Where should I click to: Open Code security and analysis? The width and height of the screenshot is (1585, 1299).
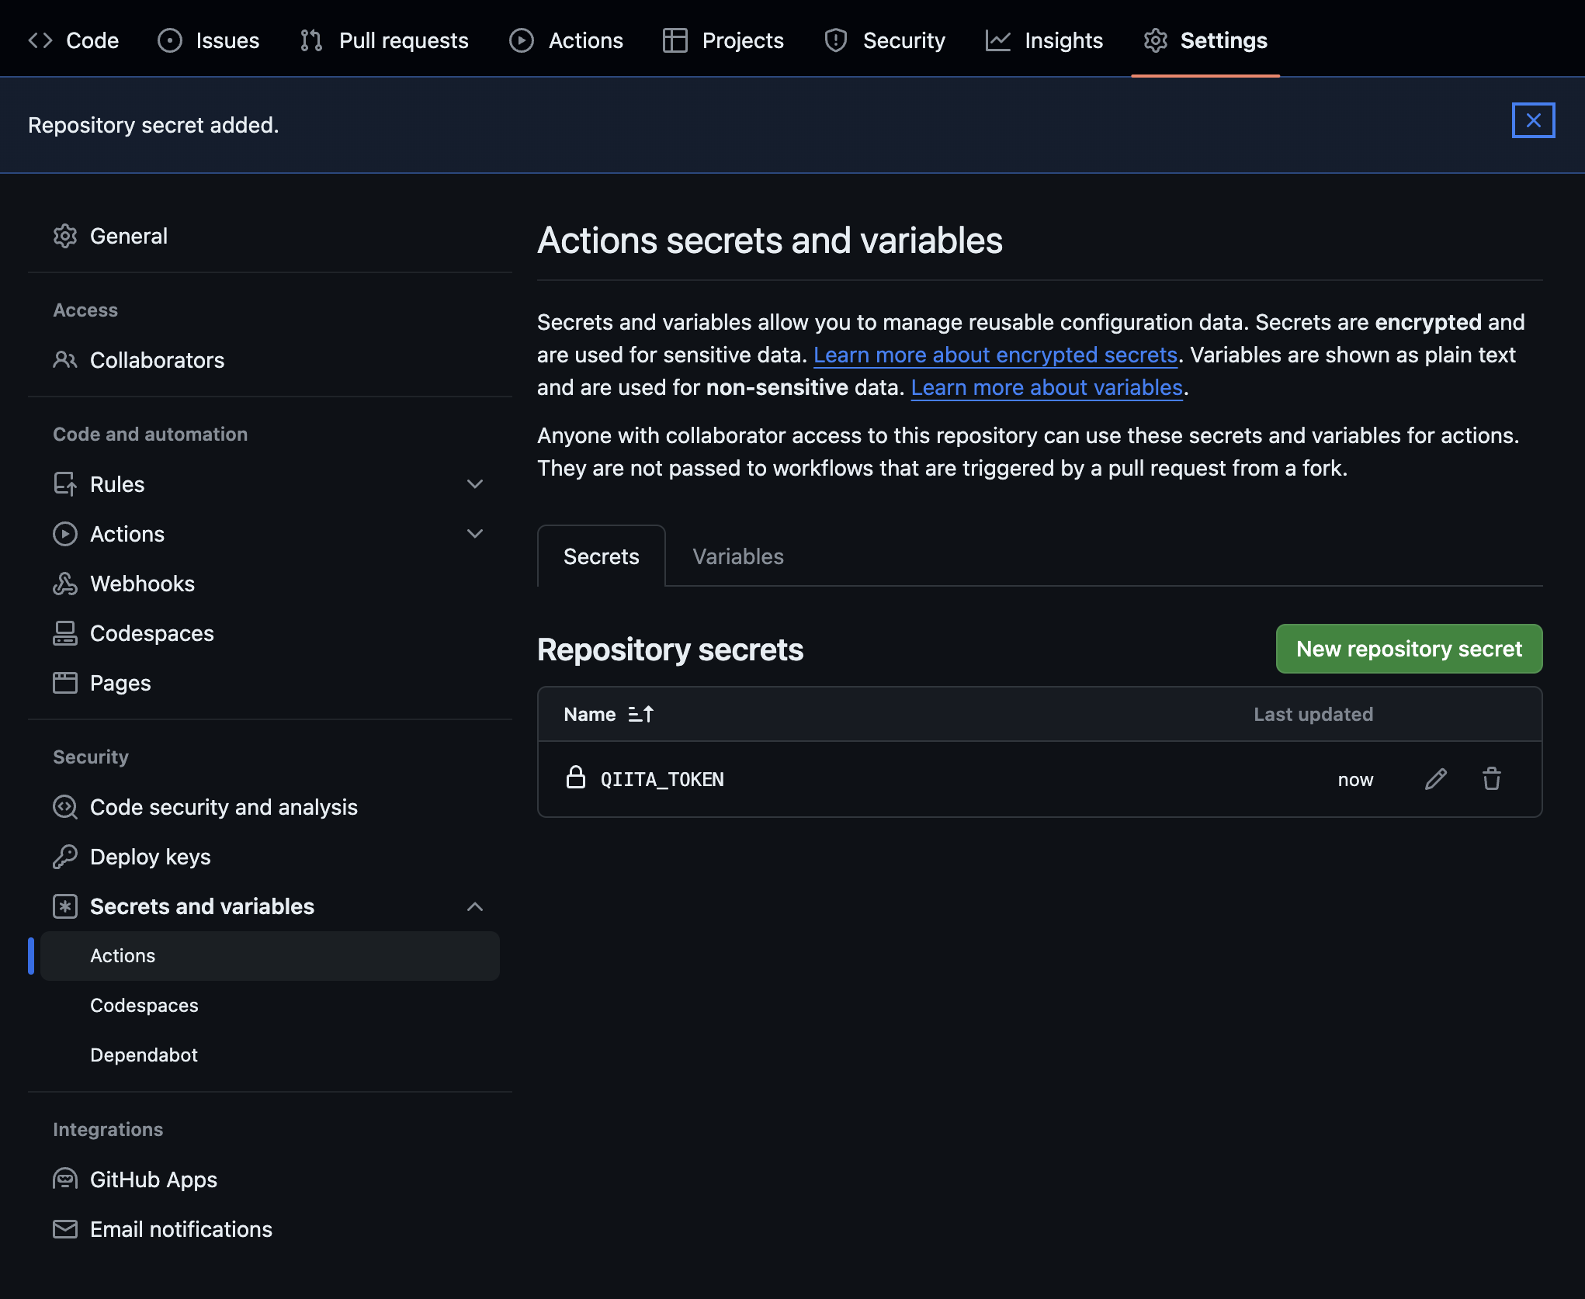click(x=224, y=807)
